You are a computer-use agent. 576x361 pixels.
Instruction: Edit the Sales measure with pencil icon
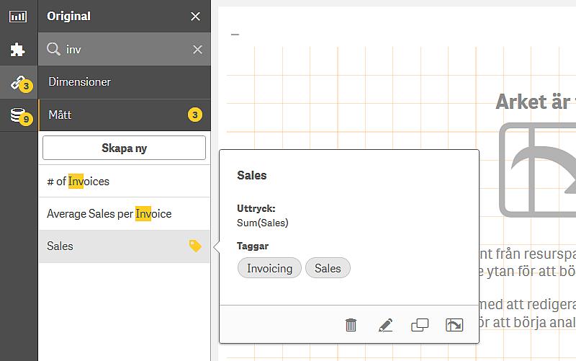(x=385, y=325)
